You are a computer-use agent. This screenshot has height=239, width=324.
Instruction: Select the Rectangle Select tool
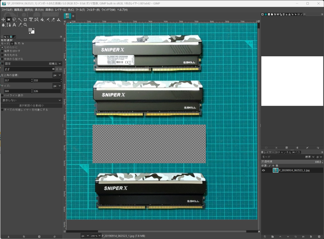coord(9,20)
